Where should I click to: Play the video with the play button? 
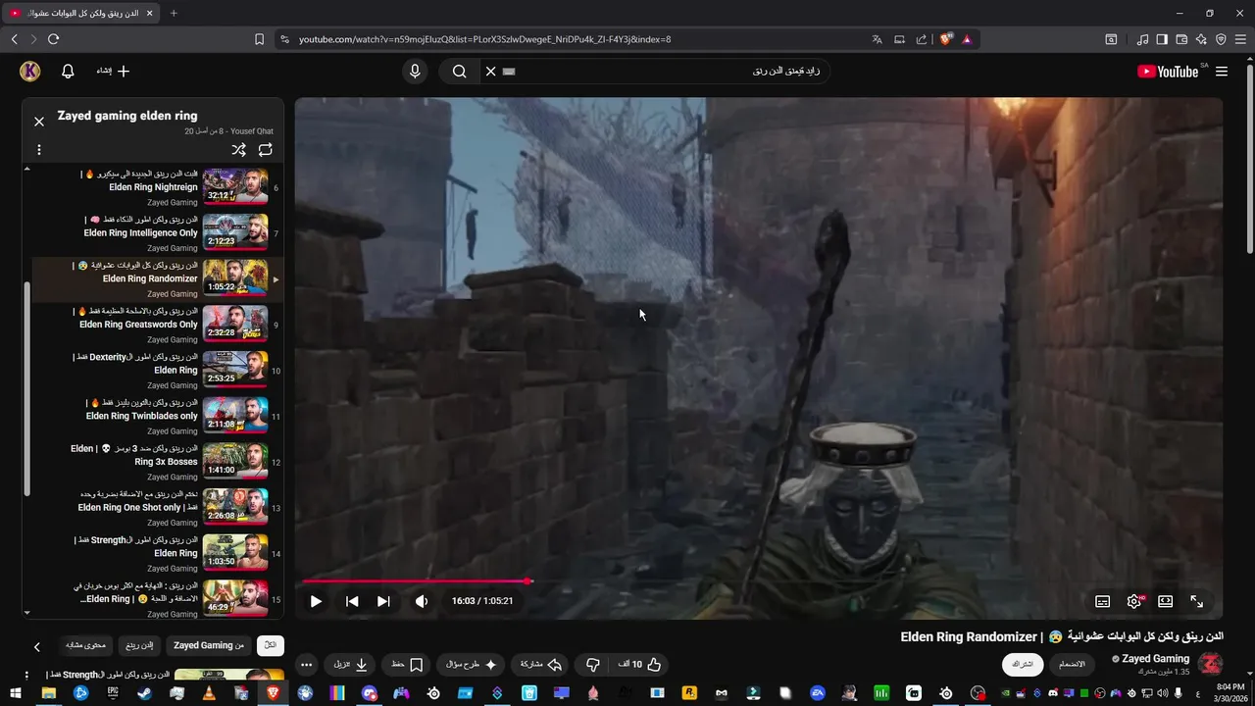tap(316, 601)
